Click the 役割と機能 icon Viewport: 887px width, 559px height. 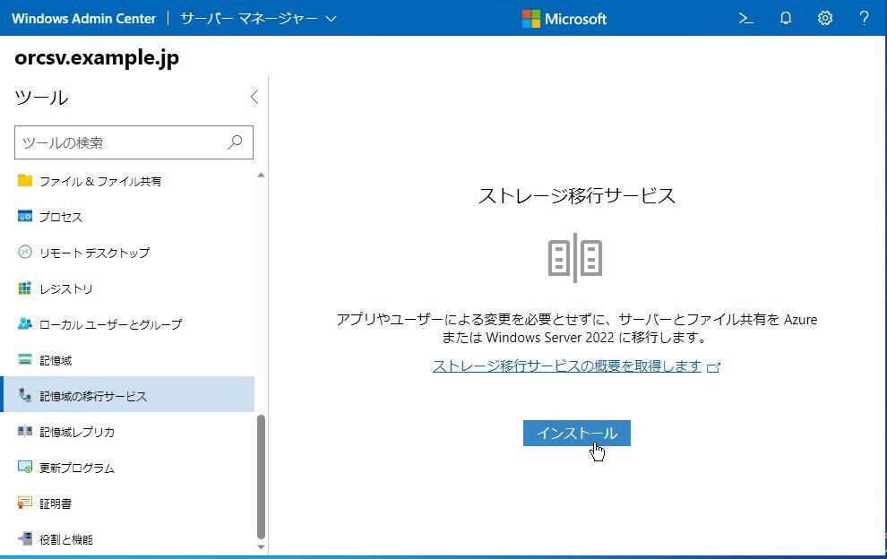25,538
